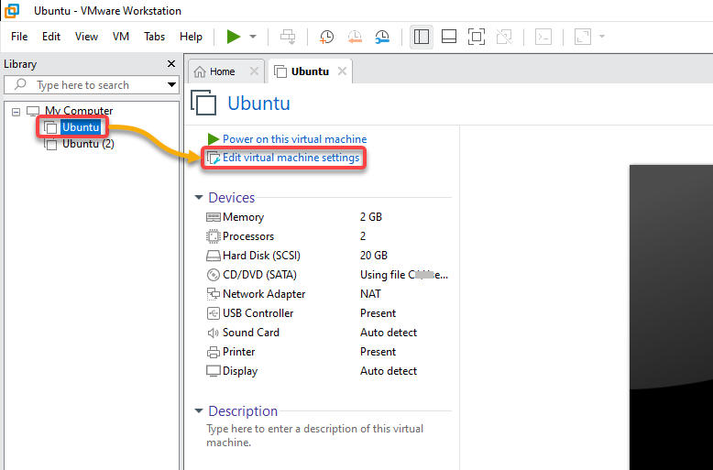Screen dimensions: 713x470
Task: Click Send Ctrl+Alt+Del toolbar icon
Action: tap(288, 37)
